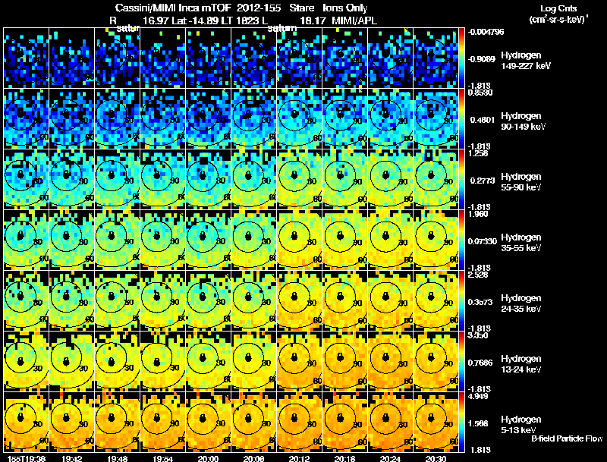Open the 149-227 keV panel at 20:30
Viewport: 607px width, 462px height.
(436, 58)
